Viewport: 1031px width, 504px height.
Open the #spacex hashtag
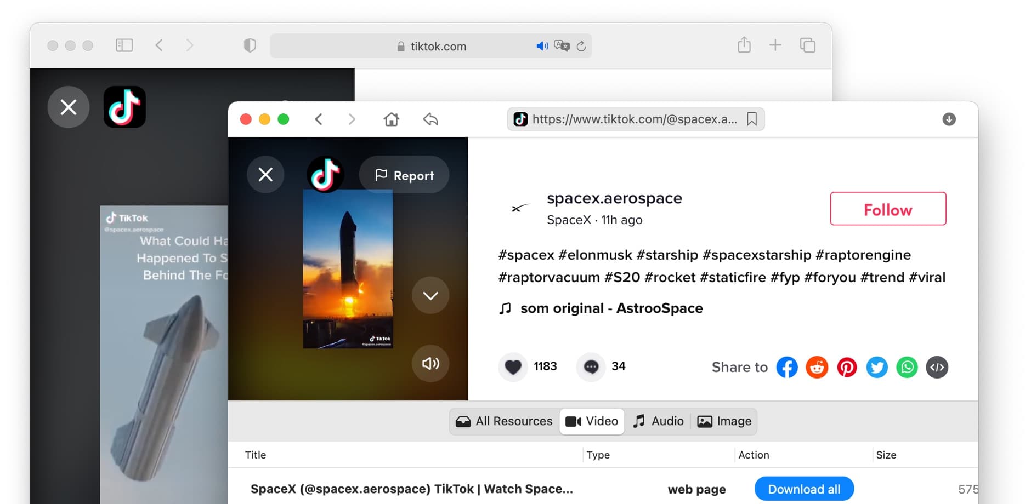click(x=526, y=255)
